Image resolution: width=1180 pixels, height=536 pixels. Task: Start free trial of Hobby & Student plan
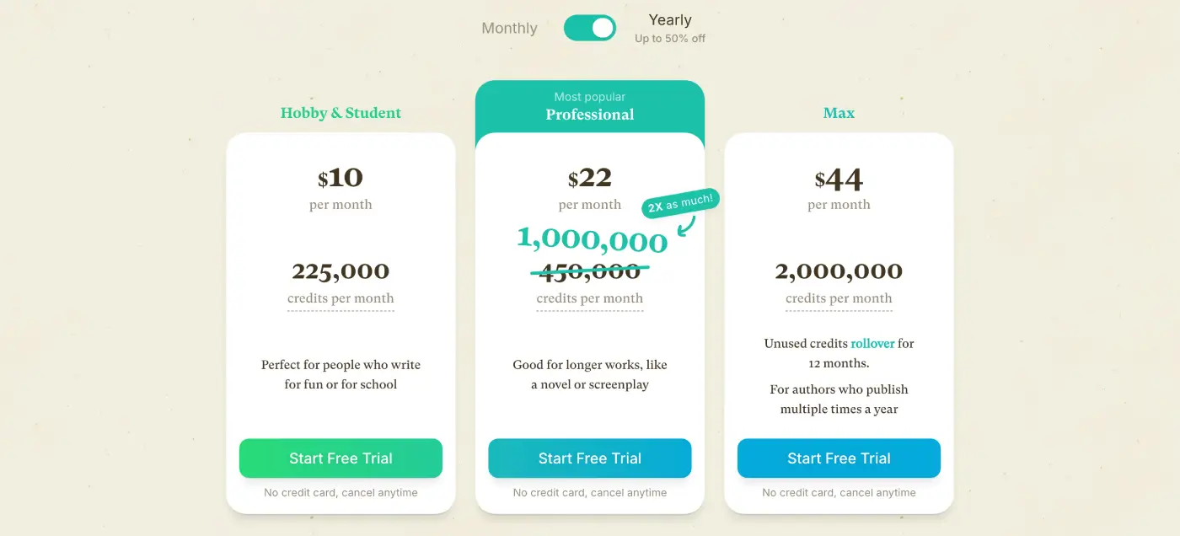tap(341, 458)
